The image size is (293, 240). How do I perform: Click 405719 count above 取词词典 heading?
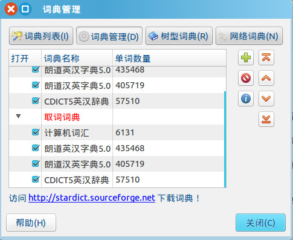tap(130, 85)
